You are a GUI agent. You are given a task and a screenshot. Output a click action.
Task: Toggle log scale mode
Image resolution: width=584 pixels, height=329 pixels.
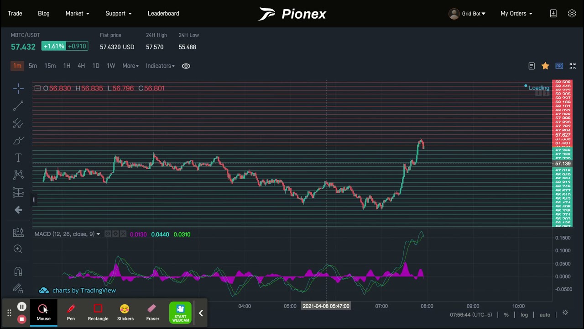(524, 315)
